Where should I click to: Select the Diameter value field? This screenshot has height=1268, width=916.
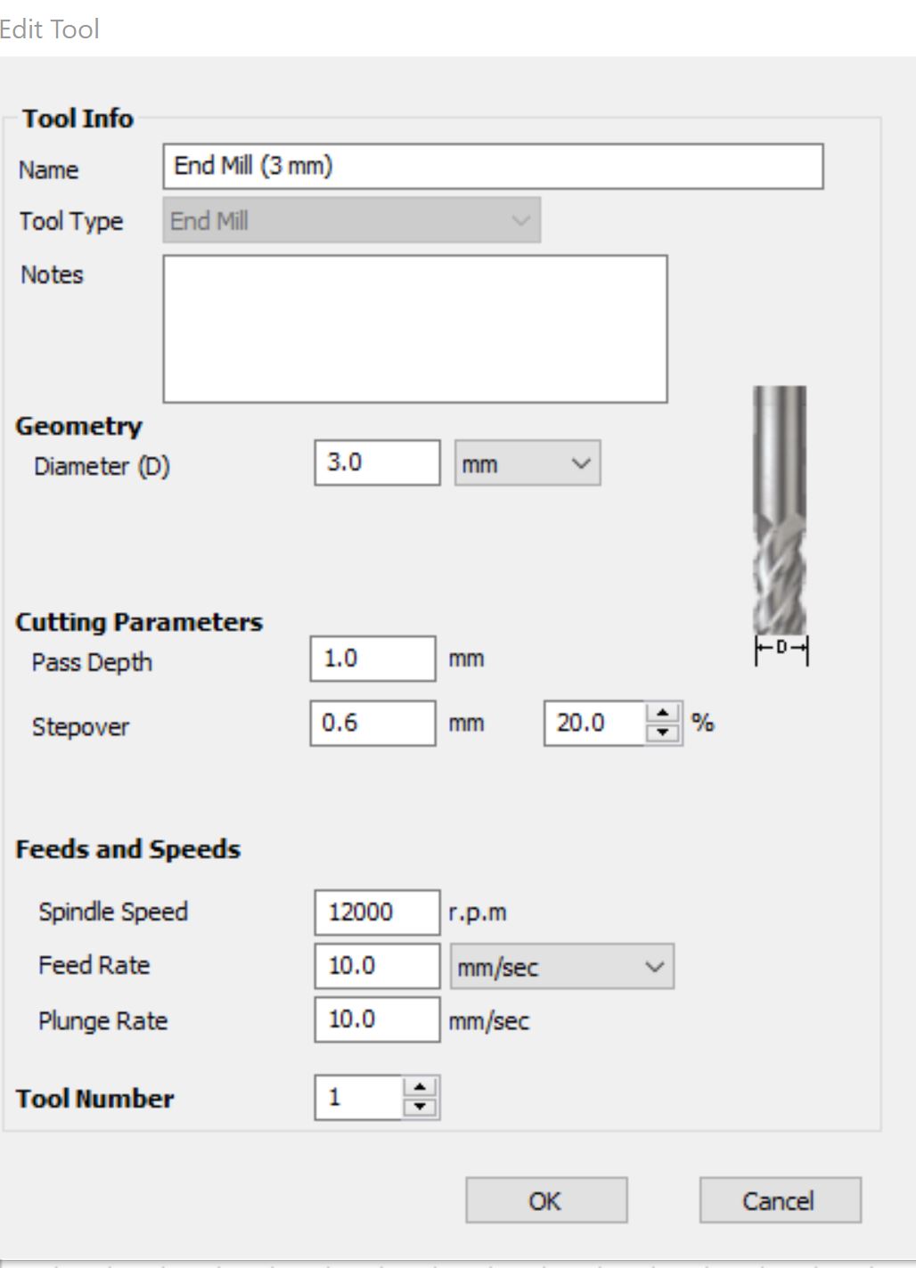(376, 462)
